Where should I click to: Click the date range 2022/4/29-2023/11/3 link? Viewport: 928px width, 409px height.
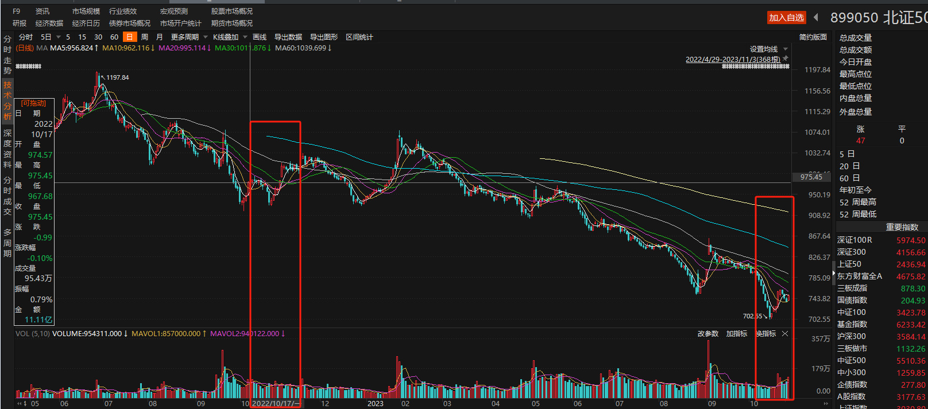tap(732, 59)
